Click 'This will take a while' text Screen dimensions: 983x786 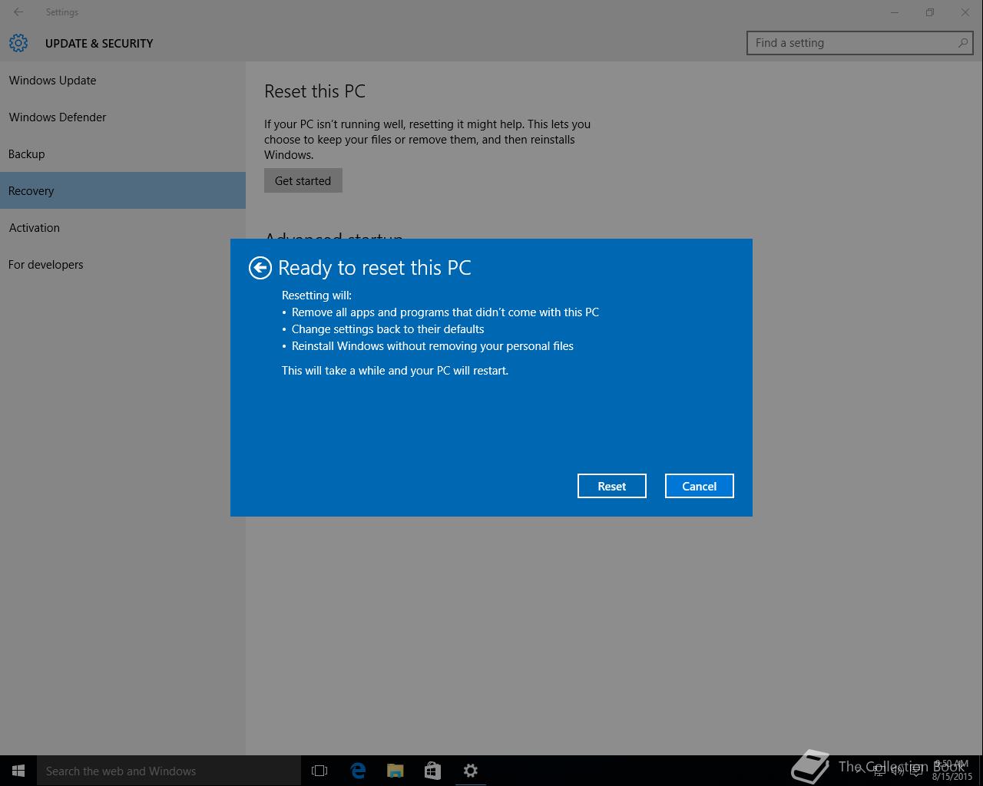click(395, 370)
